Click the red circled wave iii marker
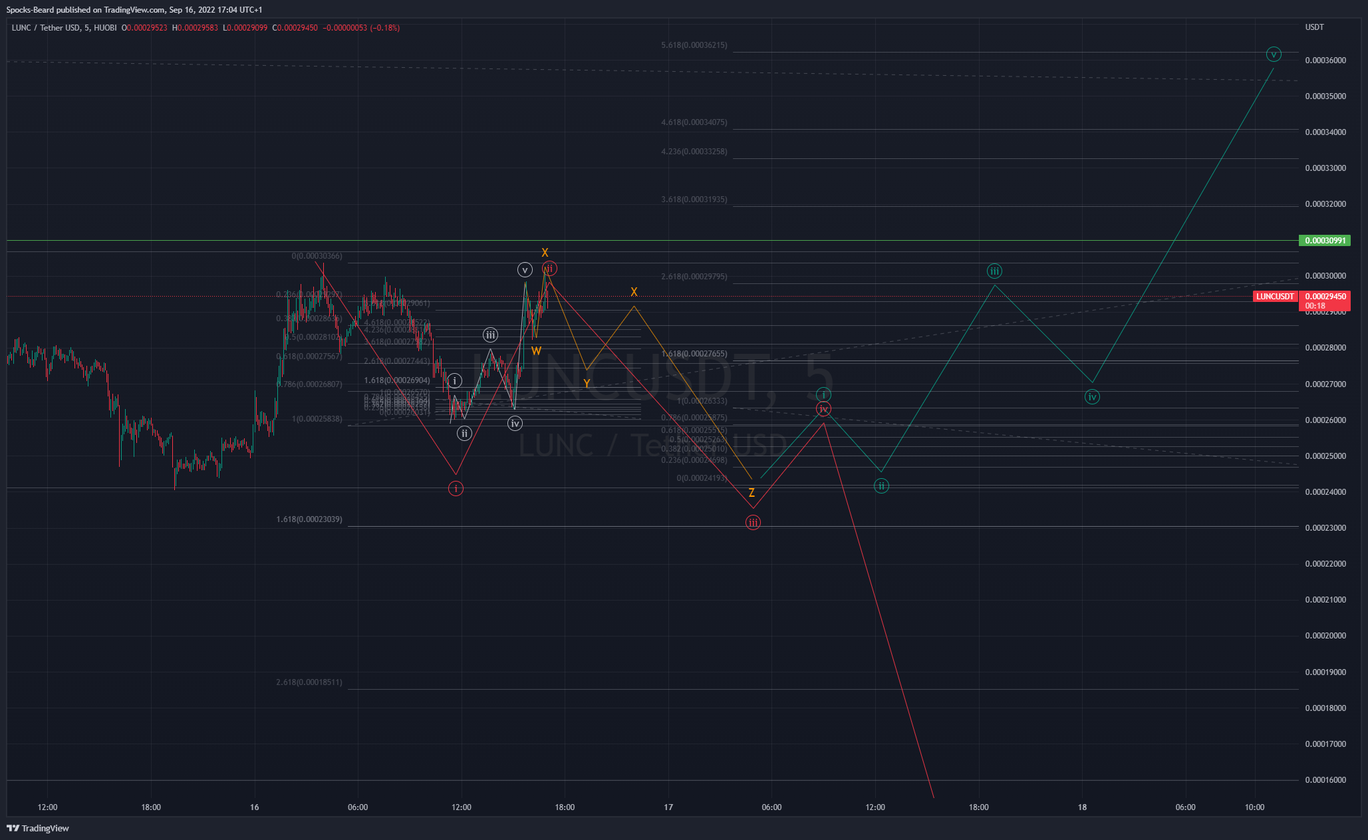Screen dimensions: 1368x840 (753, 523)
